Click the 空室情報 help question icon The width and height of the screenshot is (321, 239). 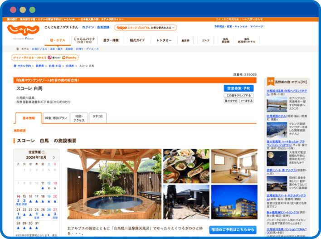click(43, 152)
